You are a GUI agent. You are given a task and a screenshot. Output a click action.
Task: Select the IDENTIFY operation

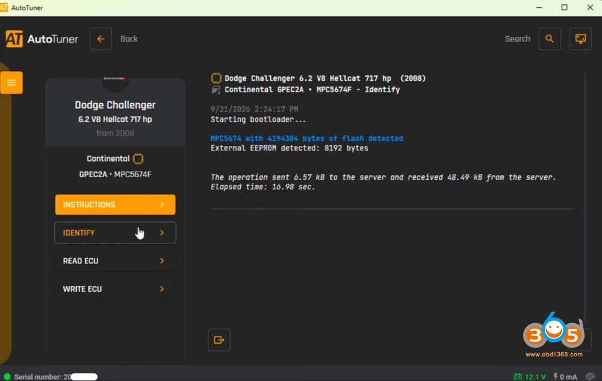click(115, 233)
